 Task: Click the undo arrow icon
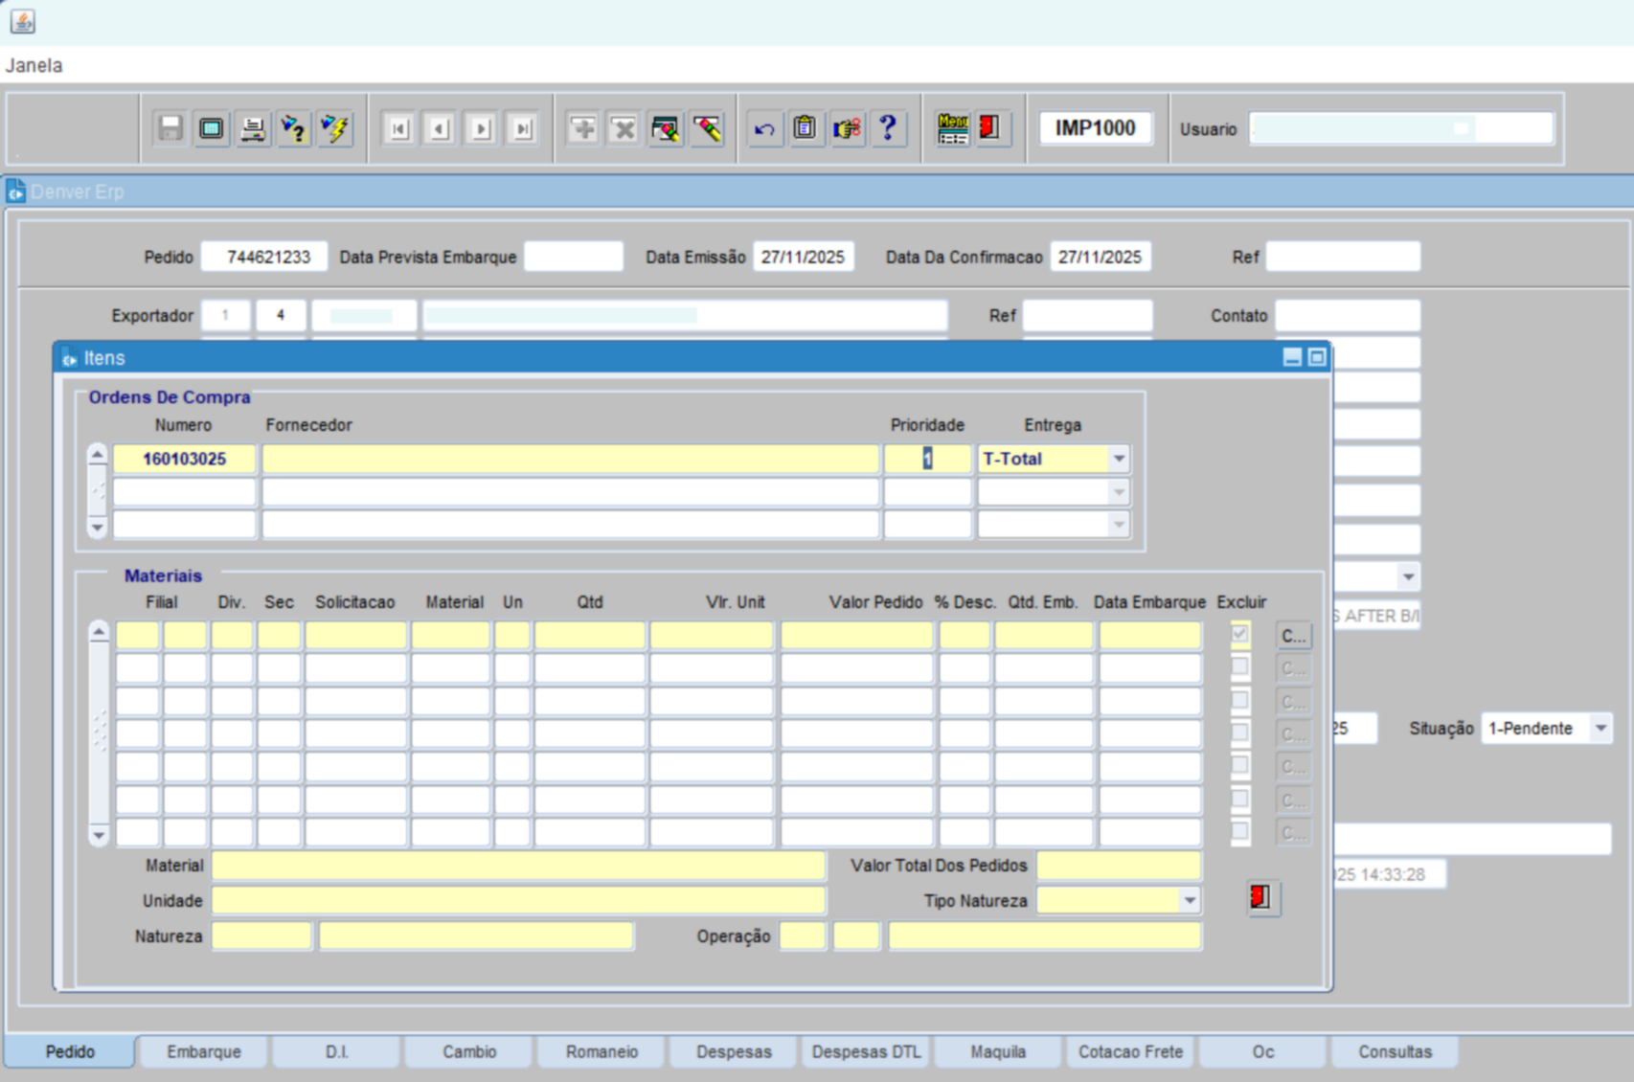(763, 128)
